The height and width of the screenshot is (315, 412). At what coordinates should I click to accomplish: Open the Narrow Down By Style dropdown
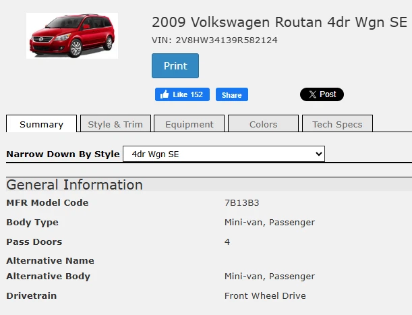tap(224, 154)
